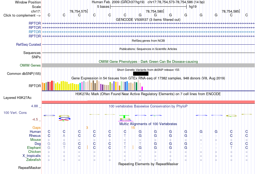This screenshot has height=174, width=255.
Task: Click the hg19 label beside scale bar
Action: click(x=193, y=7)
